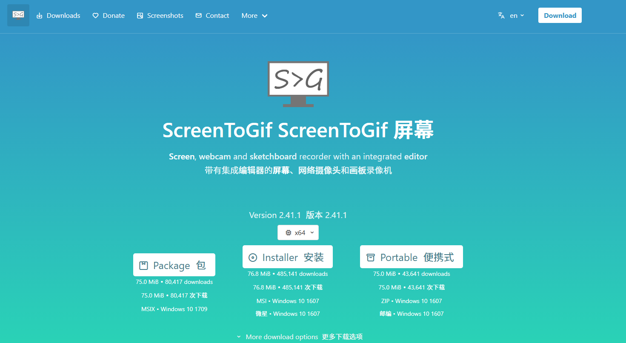Click the Downloads tray icon in navbar
The image size is (626, 343).
[40, 16]
